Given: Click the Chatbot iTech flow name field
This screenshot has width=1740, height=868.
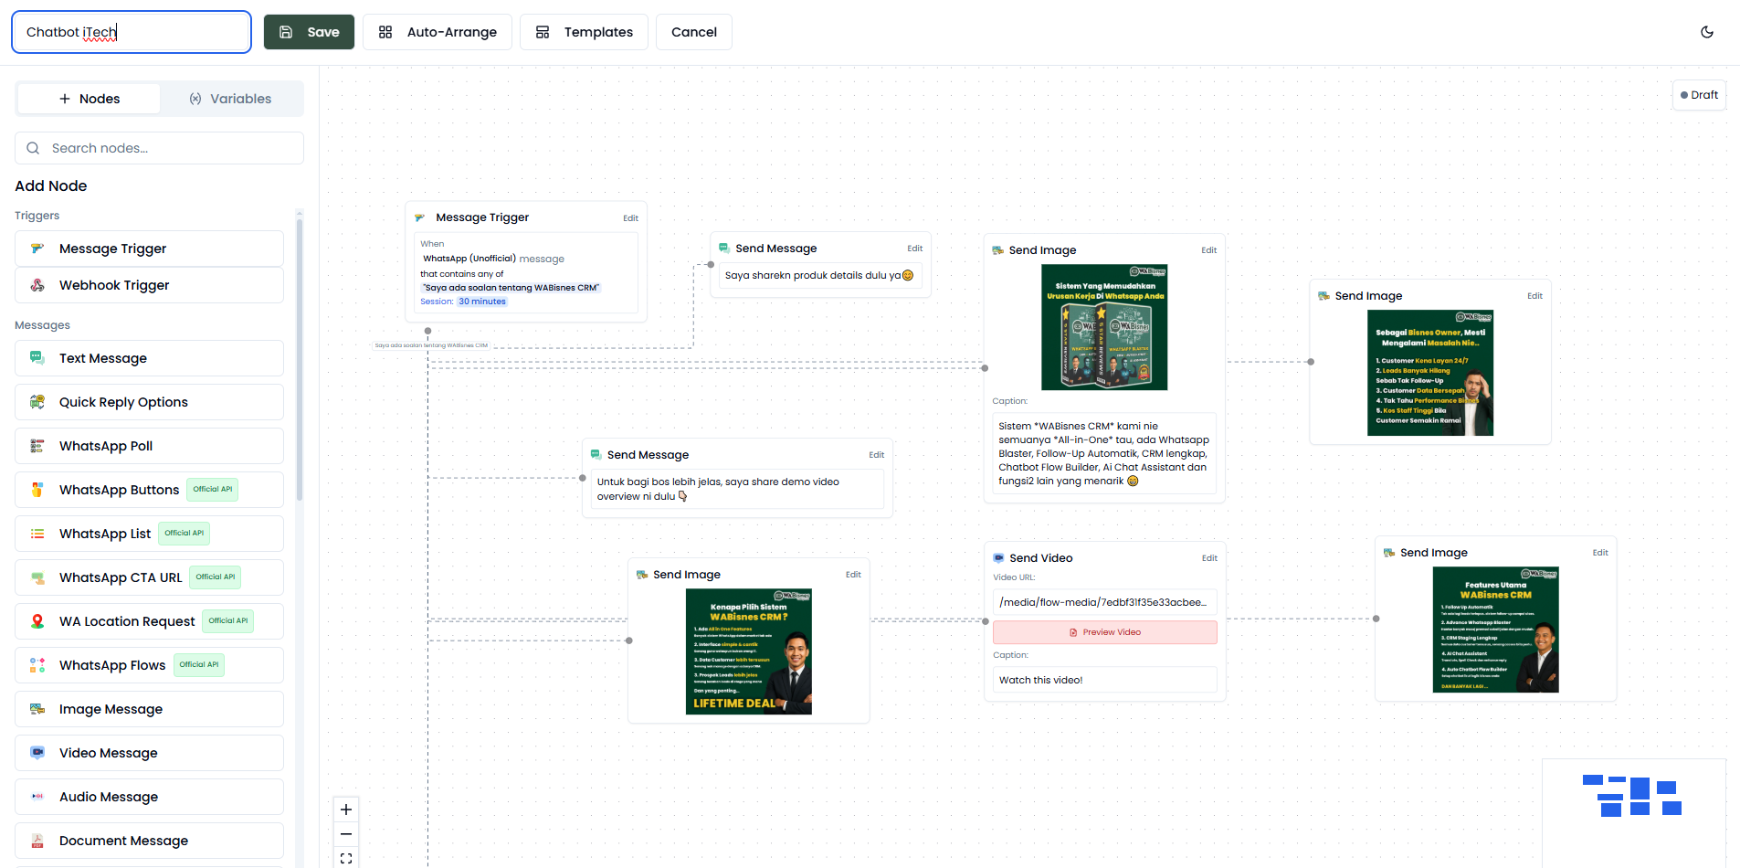Looking at the screenshot, I should 131,31.
